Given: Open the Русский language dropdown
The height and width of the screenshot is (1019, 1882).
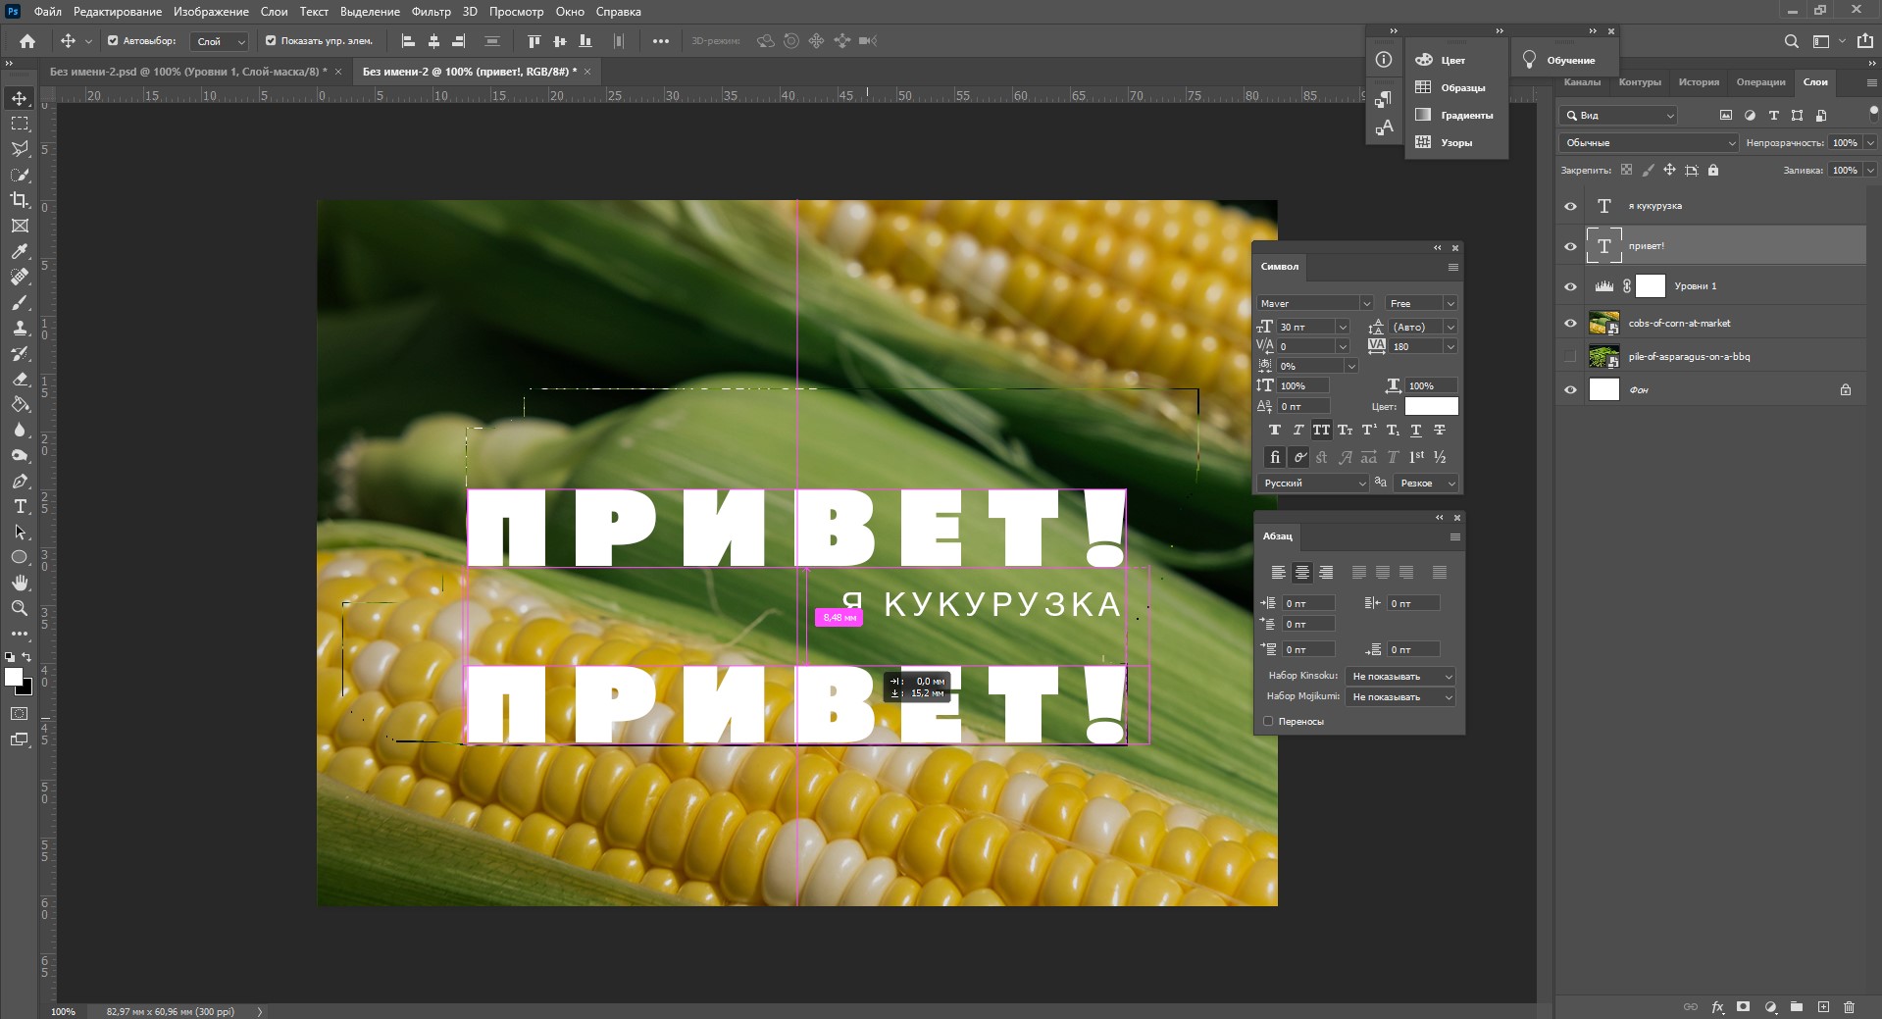Looking at the screenshot, I should tap(1312, 484).
